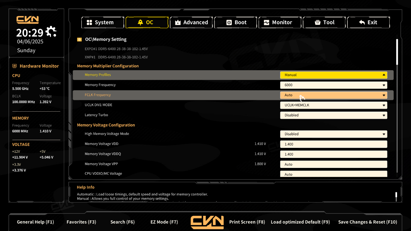Open the Advanced tab
Screen dimensions: 411x231
click(x=191, y=22)
